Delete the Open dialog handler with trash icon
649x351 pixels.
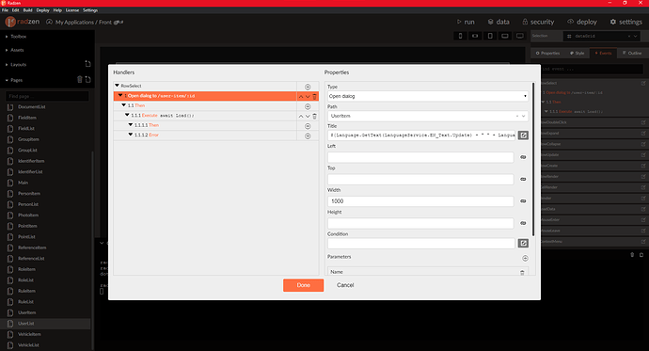click(314, 96)
